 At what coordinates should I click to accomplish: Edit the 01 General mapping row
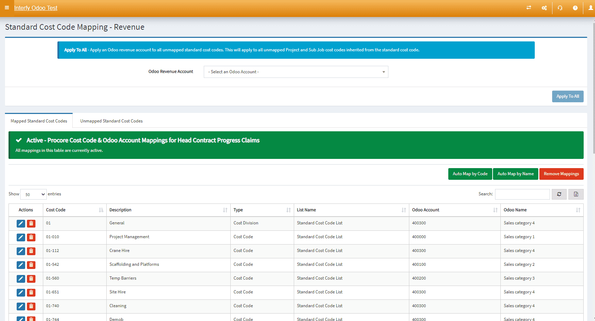tap(21, 223)
